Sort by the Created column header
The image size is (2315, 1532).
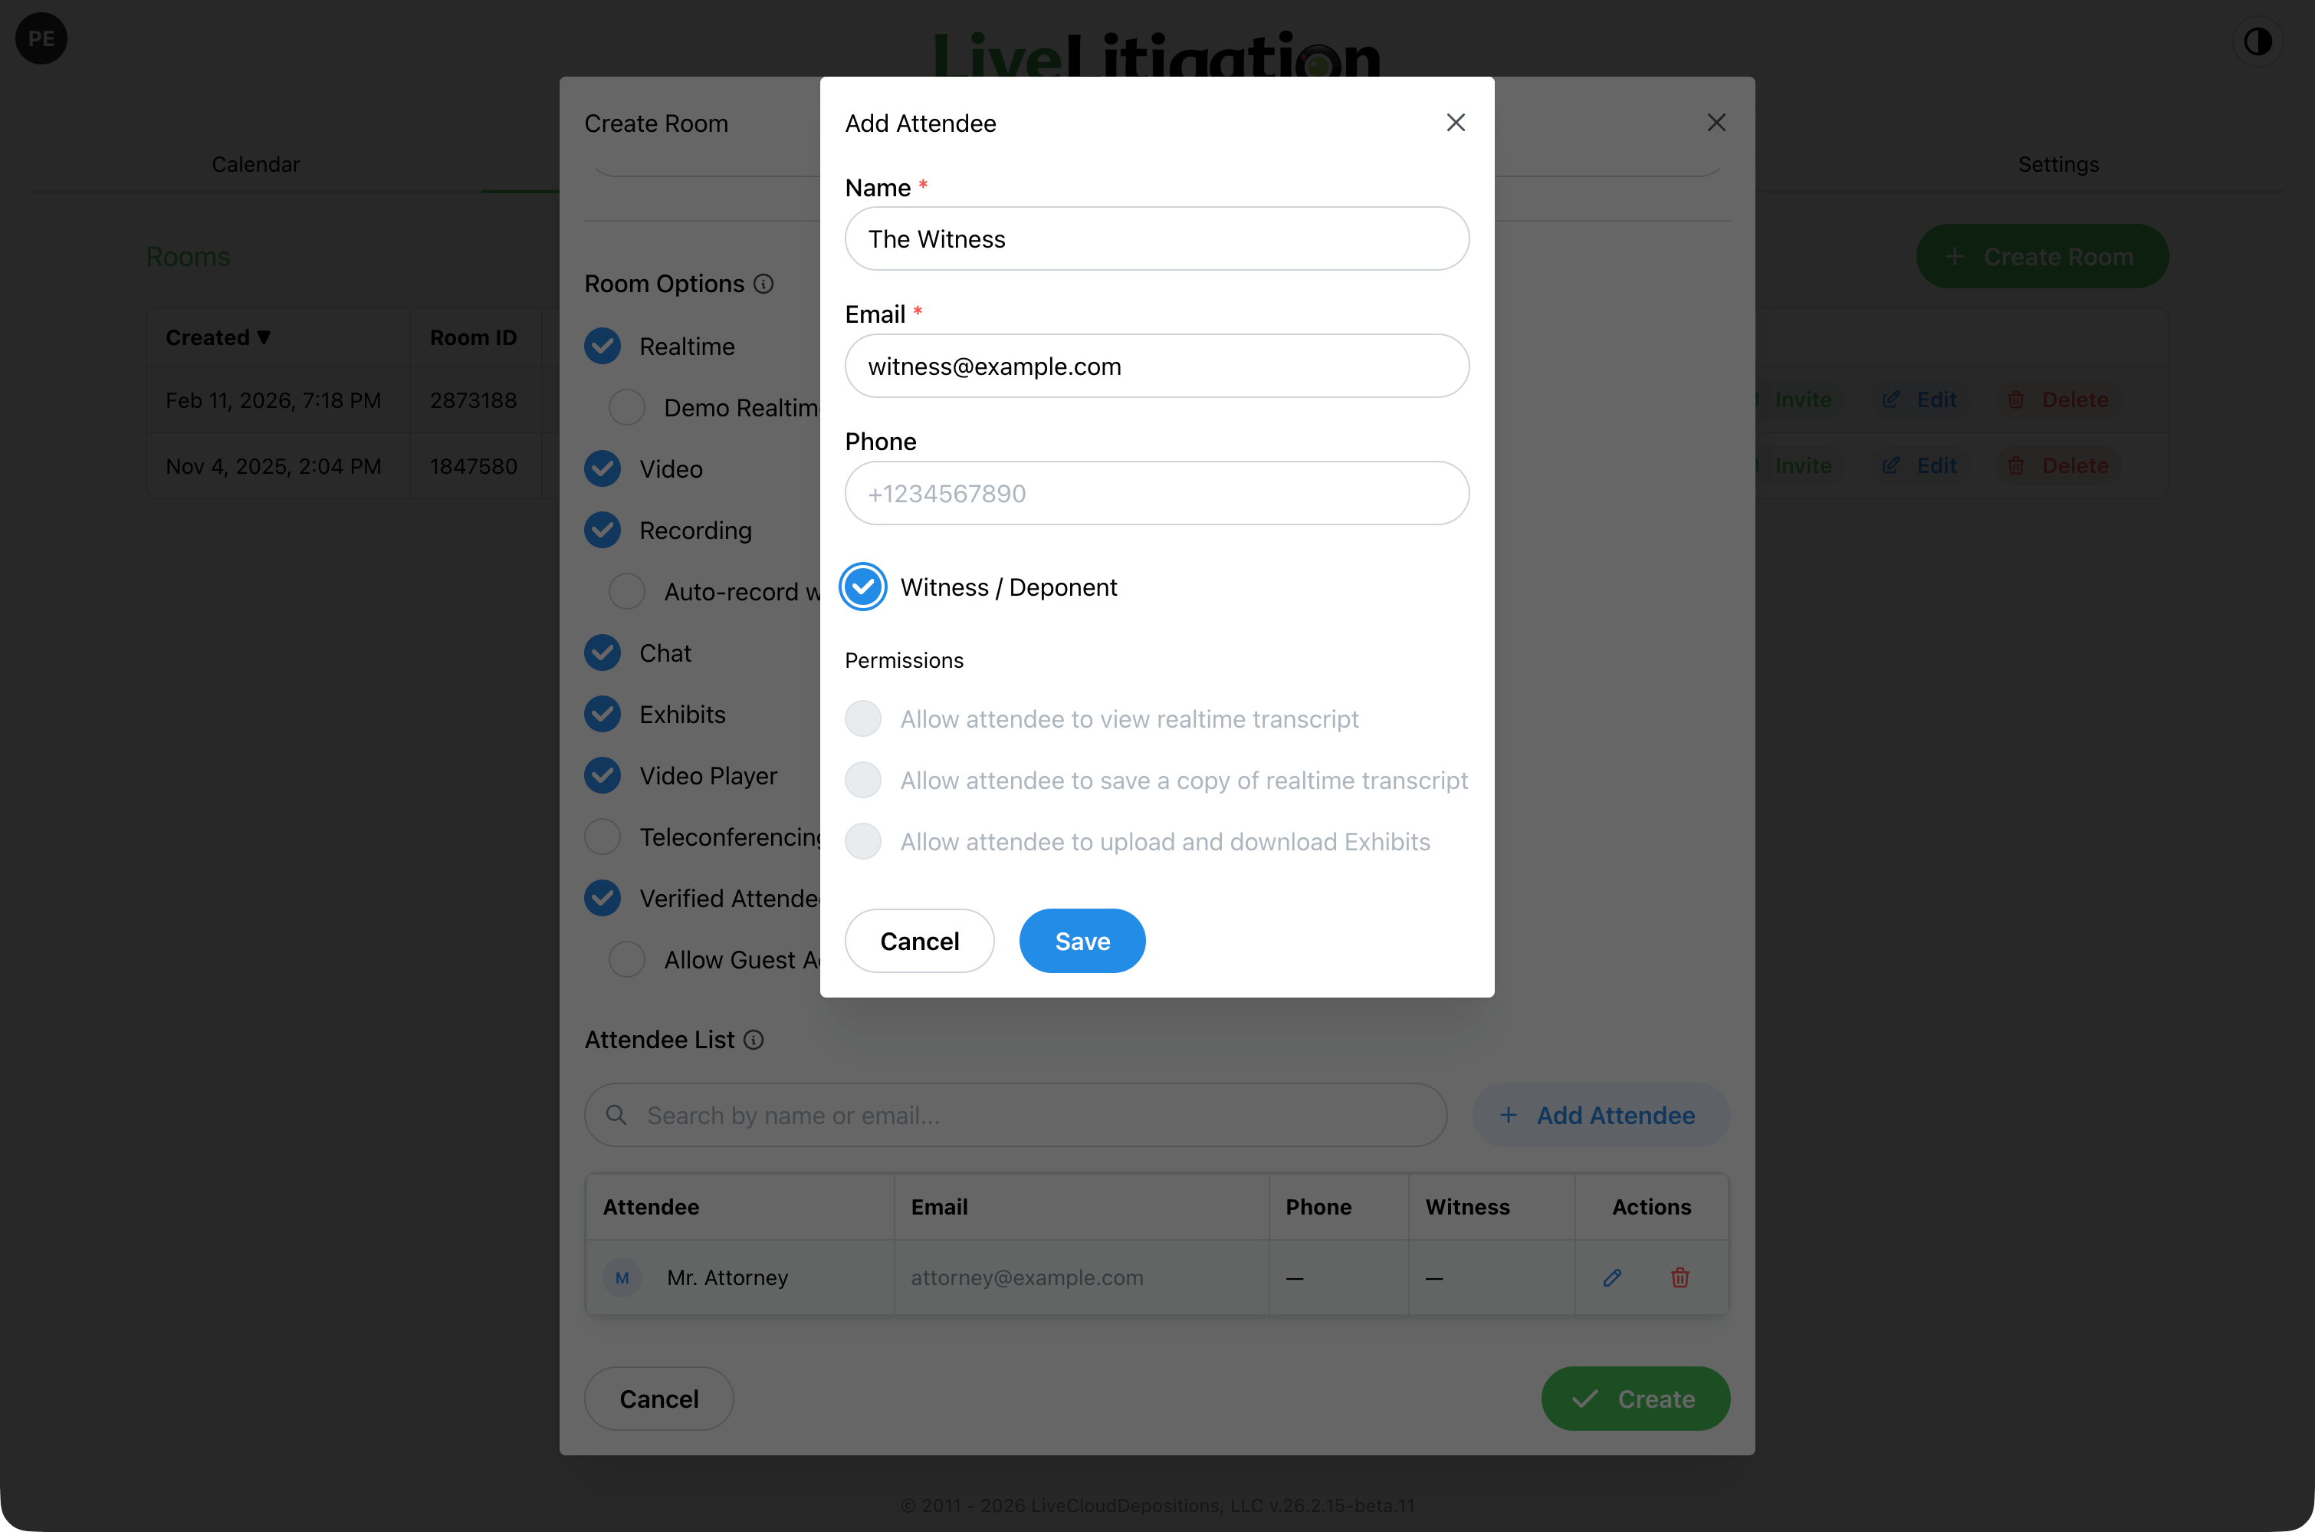tap(218, 337)
